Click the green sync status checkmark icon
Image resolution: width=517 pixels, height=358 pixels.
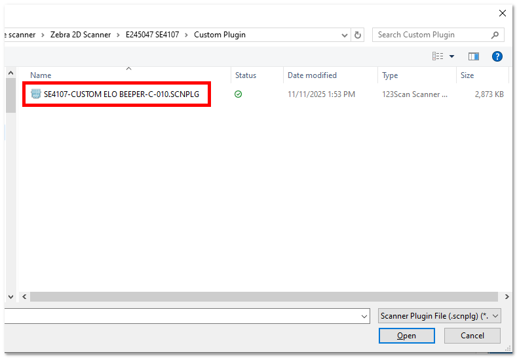(238, 94)
